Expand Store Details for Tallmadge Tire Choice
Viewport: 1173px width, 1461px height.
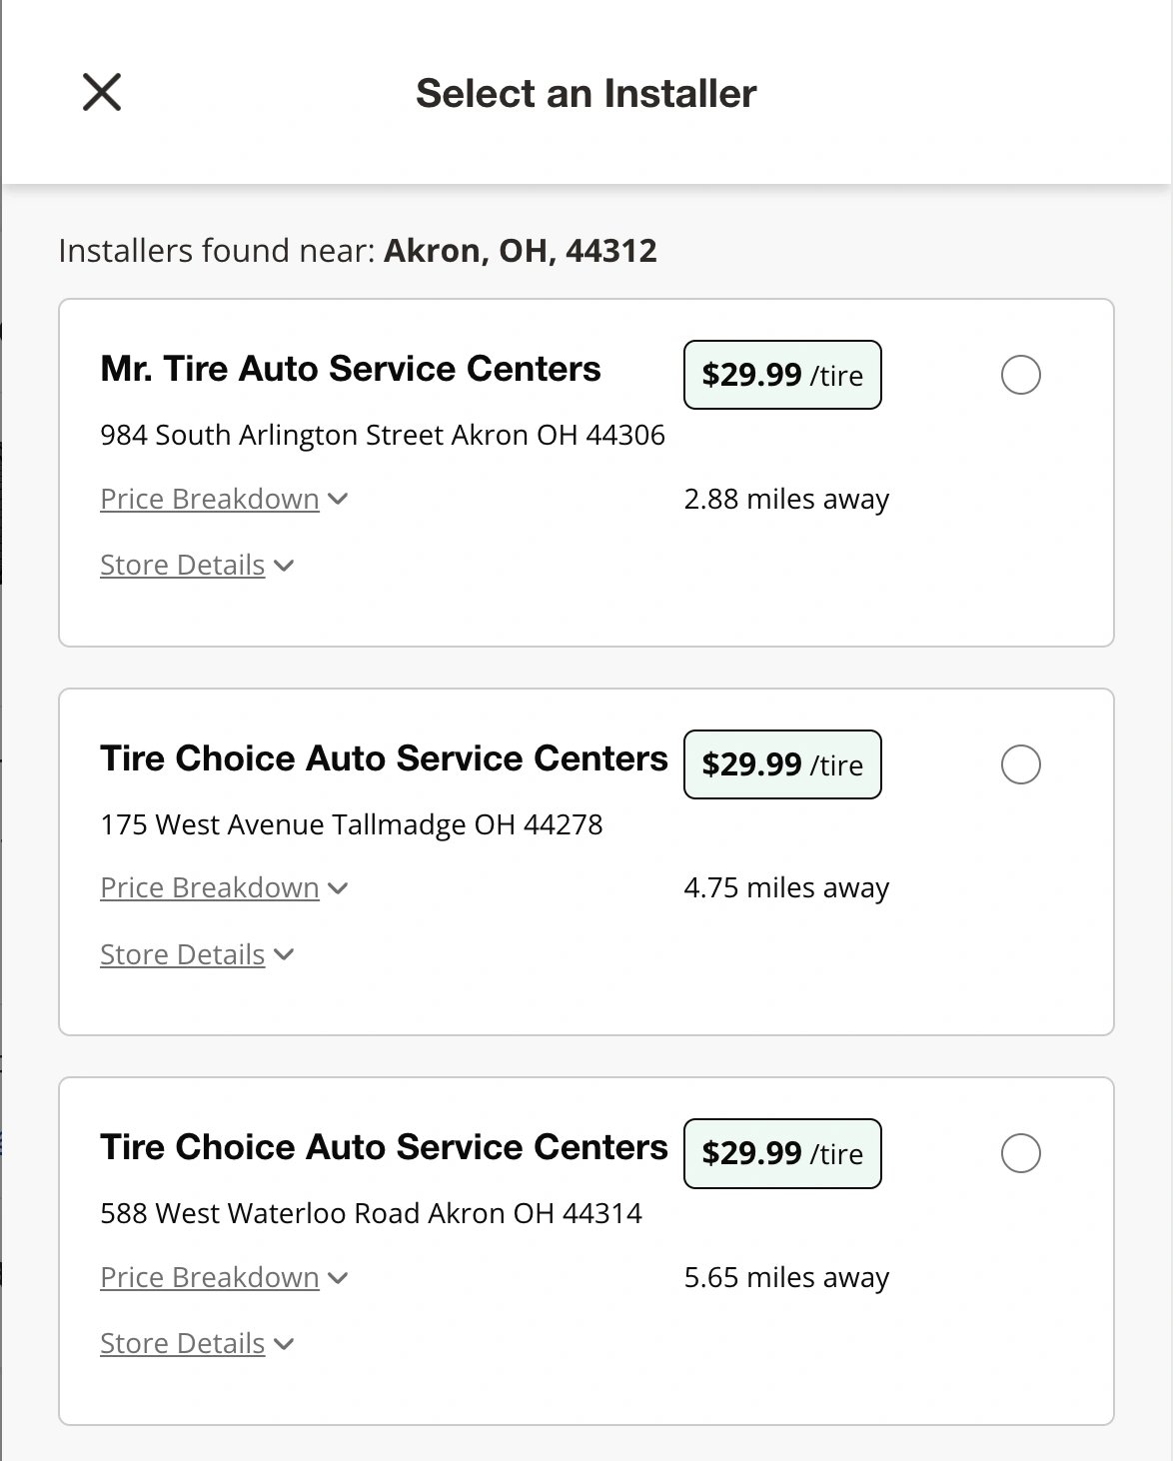183,954
